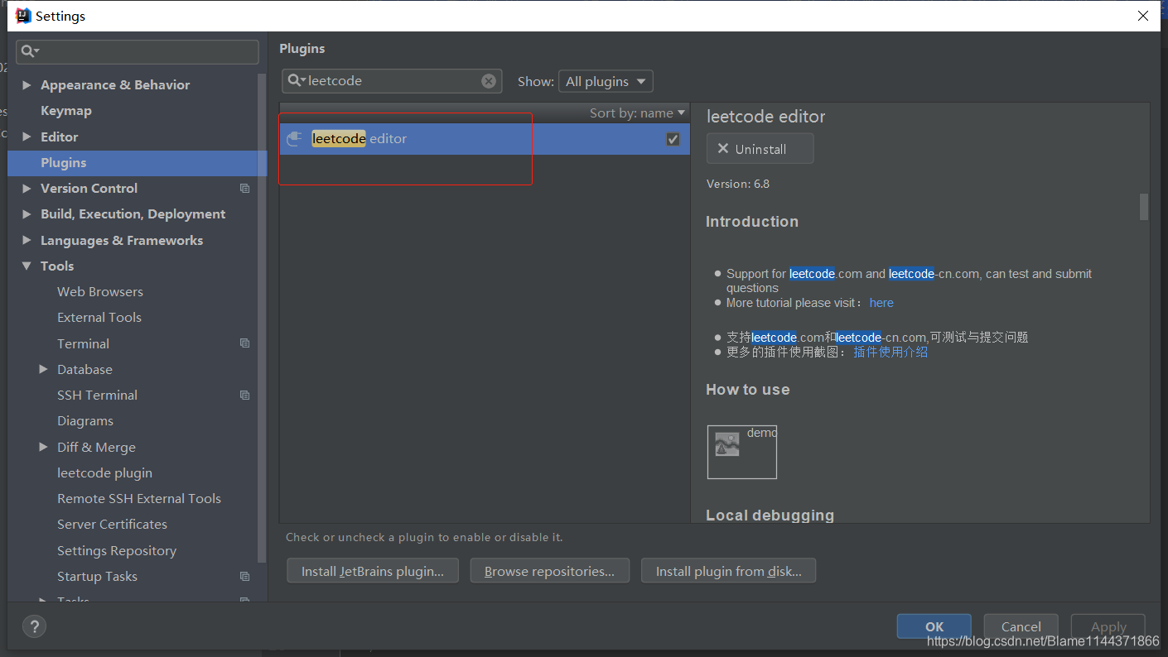The image size is (1168, 657).
Task: Open leetcode plugin settings
Action: [x=104, y=473]
